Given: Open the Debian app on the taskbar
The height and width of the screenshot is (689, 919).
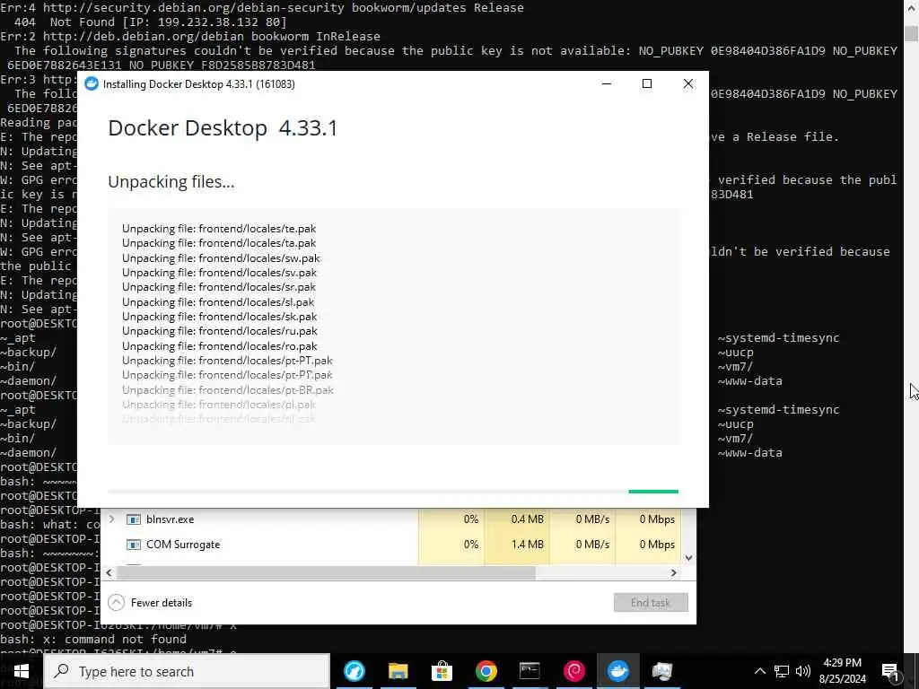Looking at the screenshot, I should pos(573,671).
